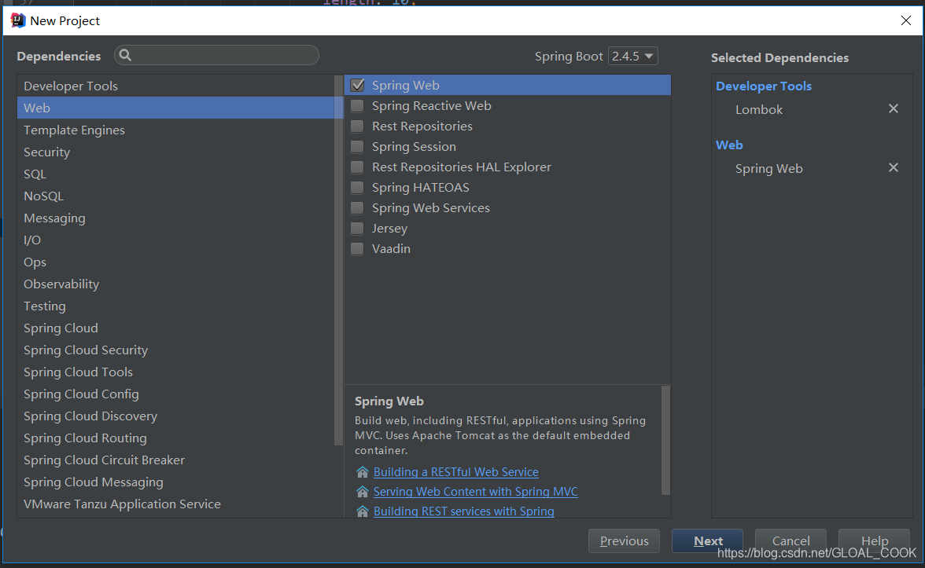Click the Cancel button

[x=790, y=541]
